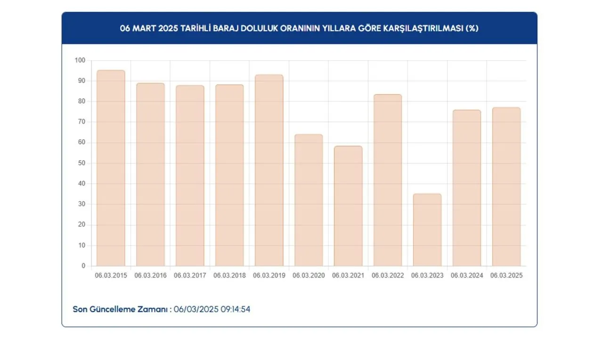Click the bar for 06.03.2017
Screen dimensions: 603x339
pyautogui.click(x=190, y=176)
